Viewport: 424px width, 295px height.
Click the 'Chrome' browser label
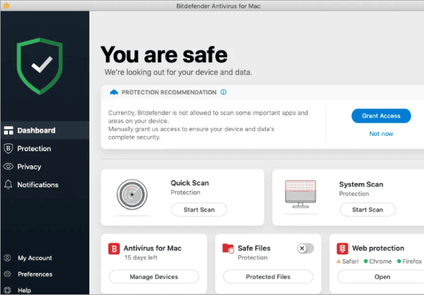[380, 261]
